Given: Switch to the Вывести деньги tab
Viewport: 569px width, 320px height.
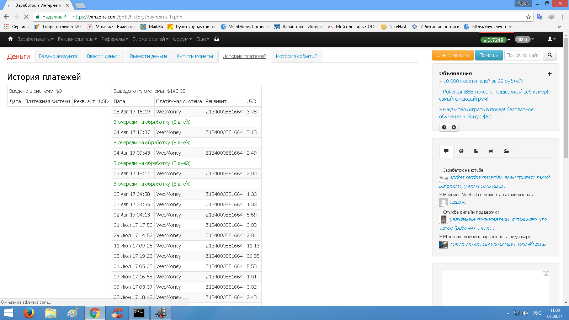Looking at the screenshot, I should tap(148, 56).
